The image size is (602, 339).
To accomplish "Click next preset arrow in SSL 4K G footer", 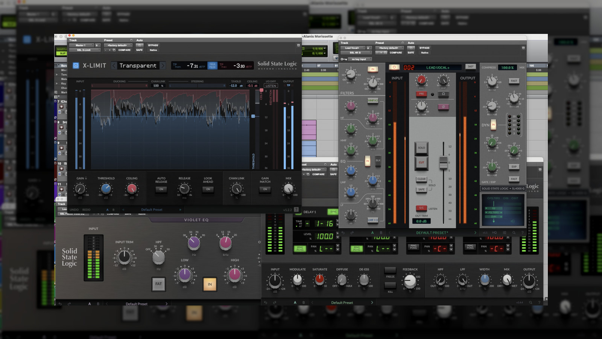I will point(475,233).
